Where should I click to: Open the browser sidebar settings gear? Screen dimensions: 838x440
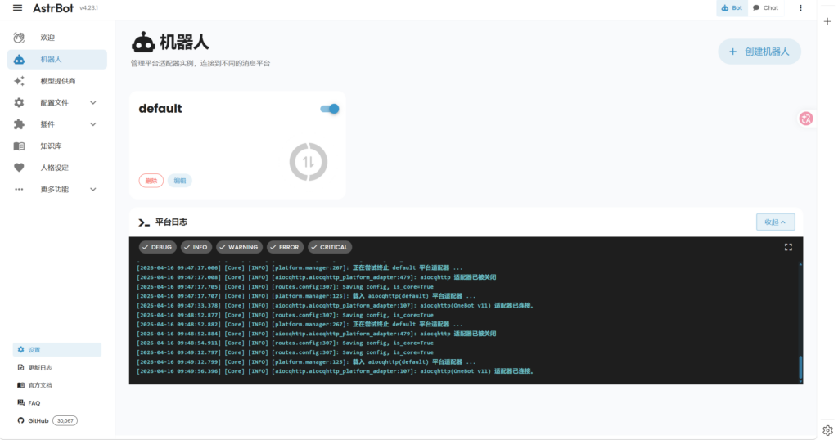click(x=827, y=430)
